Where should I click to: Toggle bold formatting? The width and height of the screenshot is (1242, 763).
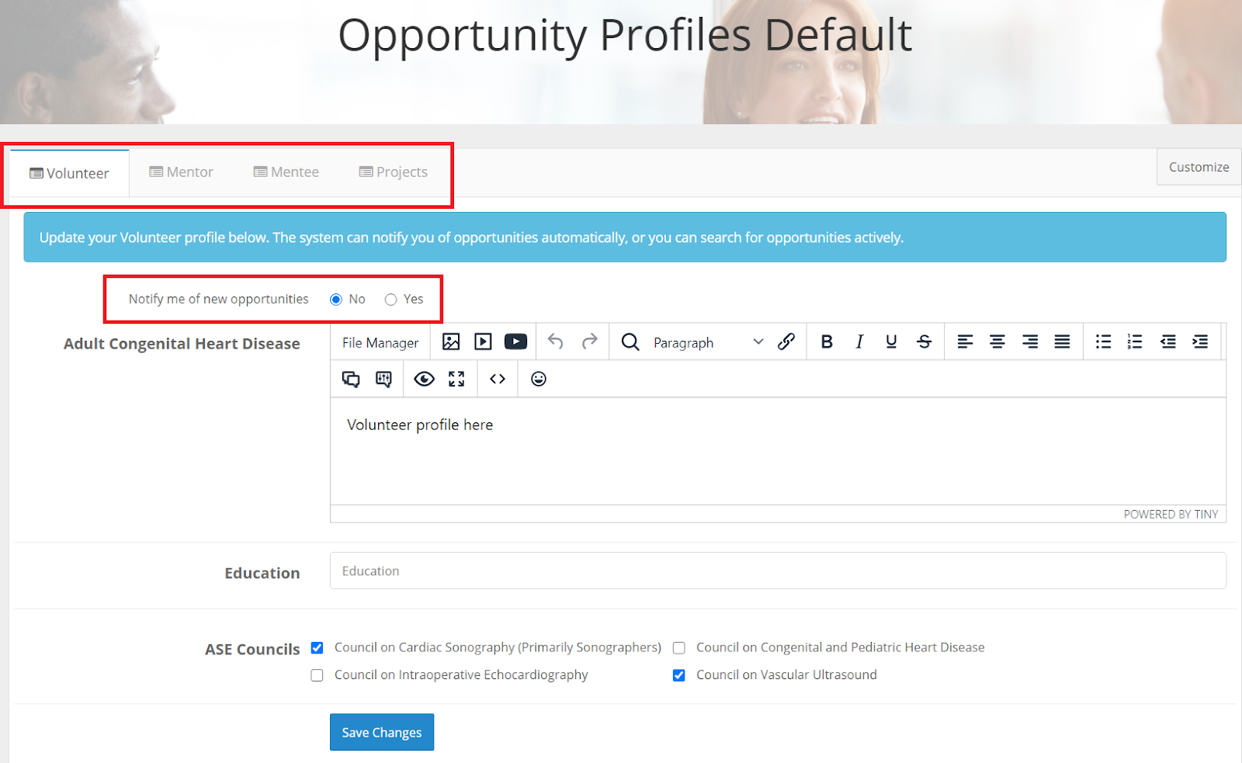pos(827,342)
